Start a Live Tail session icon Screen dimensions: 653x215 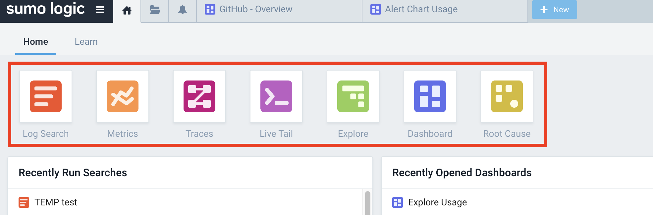tap(276, 96)
